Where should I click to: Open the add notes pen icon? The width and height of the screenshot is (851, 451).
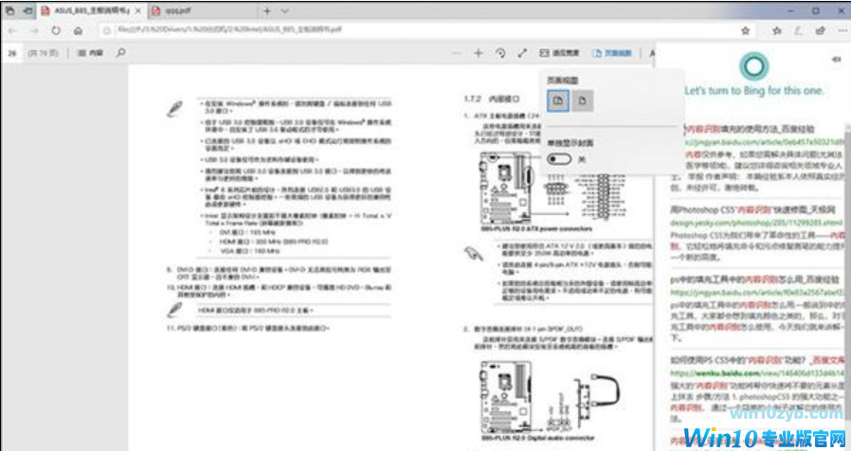coord(798,31)
